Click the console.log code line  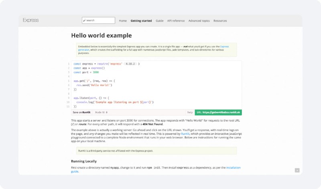pyautogui.click(x=115, y=102)
